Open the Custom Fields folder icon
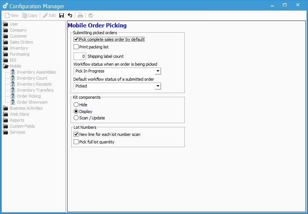Screen dimensions: 308x214 [x=6, y=126]
